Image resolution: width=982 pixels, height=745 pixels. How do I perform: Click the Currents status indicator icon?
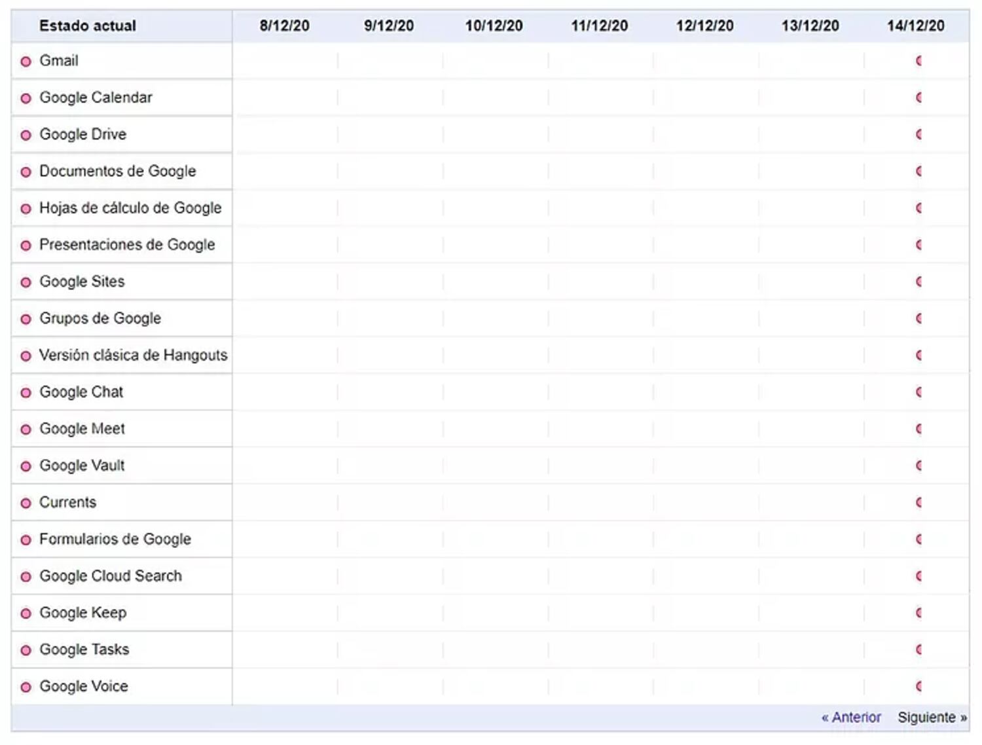point(26,503)
